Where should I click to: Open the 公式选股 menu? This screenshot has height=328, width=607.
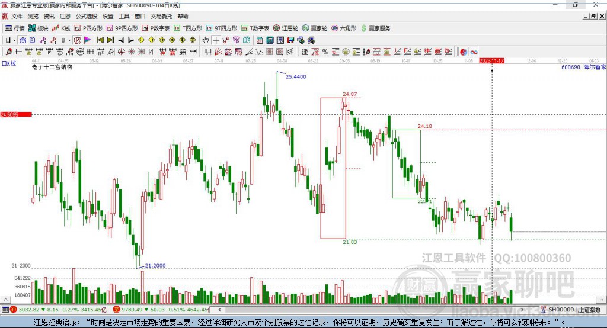[87, 16]
